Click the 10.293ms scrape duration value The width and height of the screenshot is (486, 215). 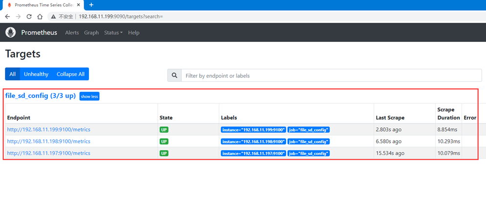[449, 141]
